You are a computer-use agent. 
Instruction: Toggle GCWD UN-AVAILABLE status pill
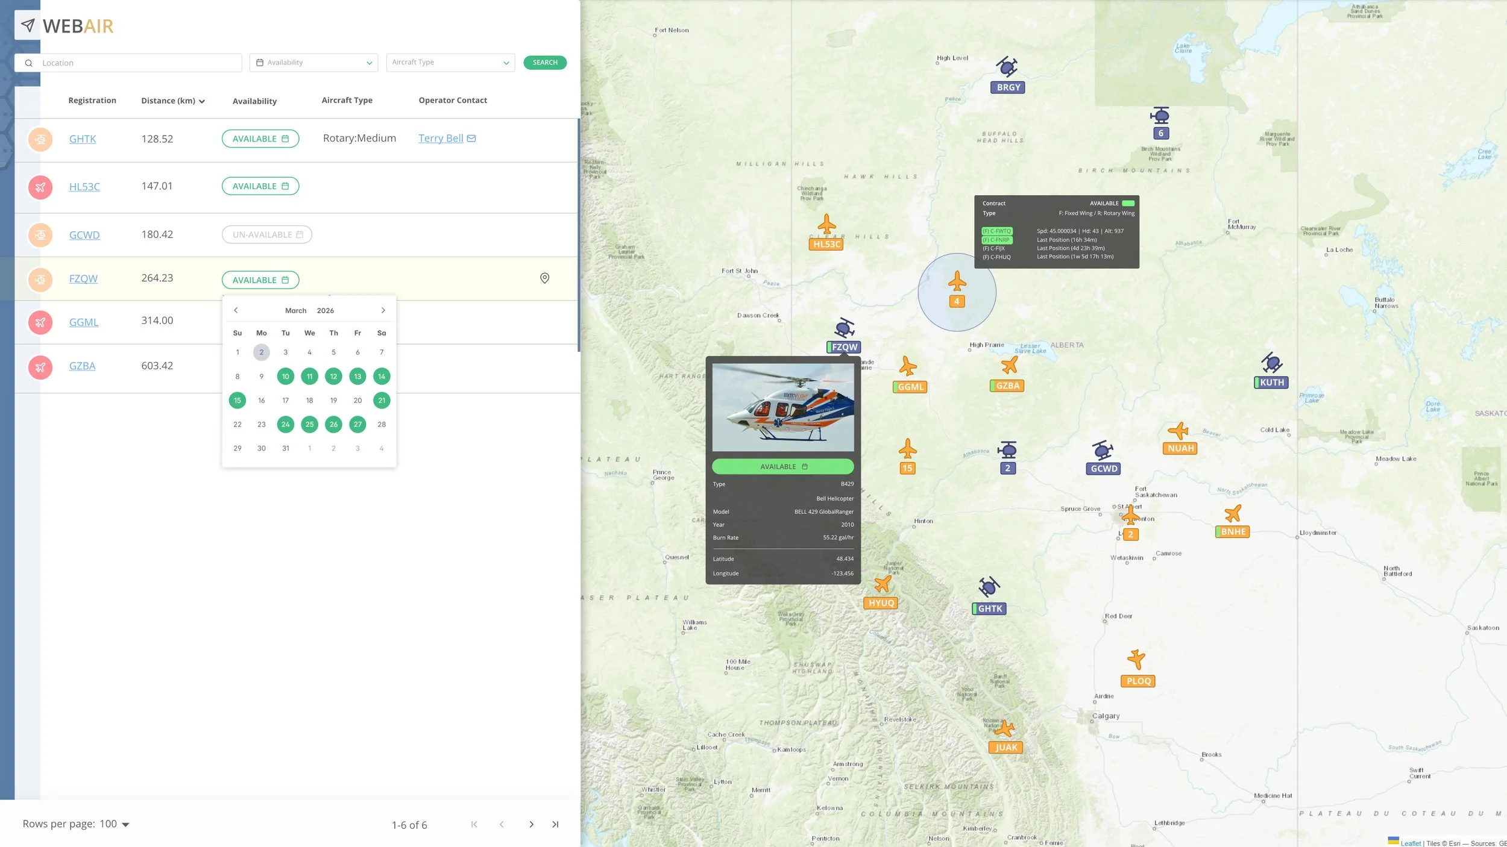tap(267, 235)
